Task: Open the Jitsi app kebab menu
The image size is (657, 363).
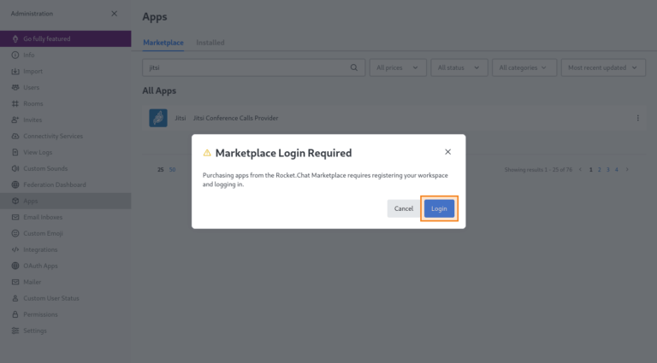Action: (637, 118)
